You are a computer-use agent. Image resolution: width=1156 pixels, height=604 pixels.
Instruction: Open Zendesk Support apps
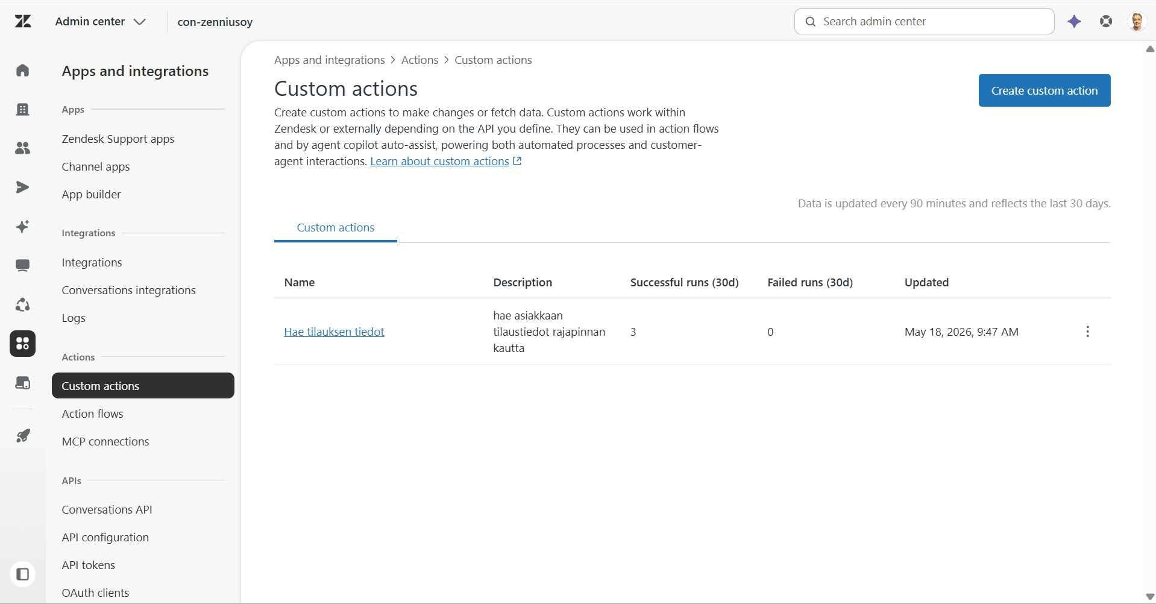coord(118,139)
